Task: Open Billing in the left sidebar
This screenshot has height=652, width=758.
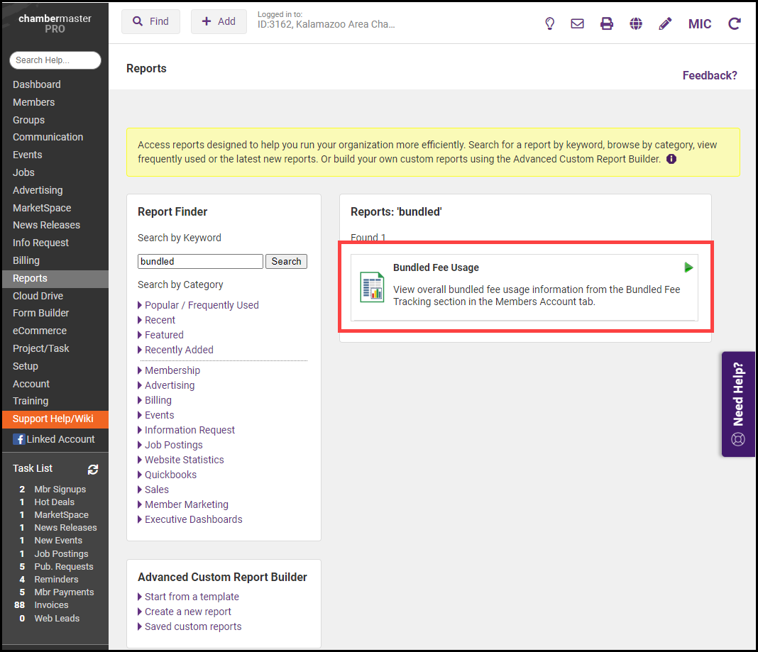Action: (26, 260)
